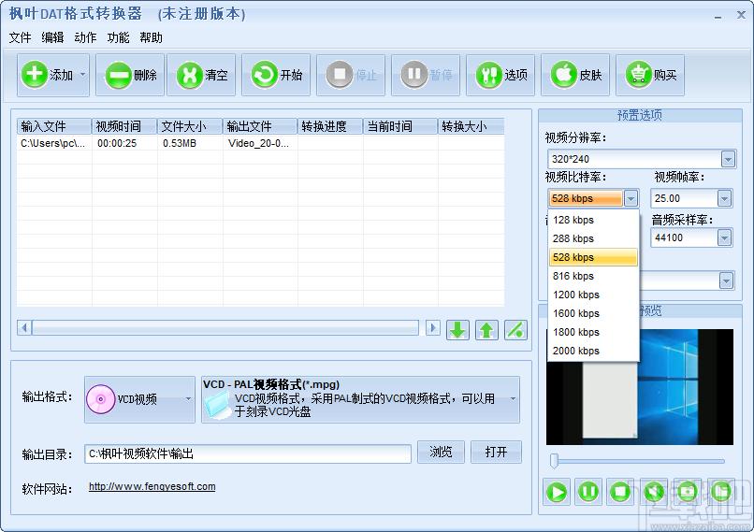Click the Purchase (购买) cart button
This screenshot has height=532, width=754.
coord(650,75)
